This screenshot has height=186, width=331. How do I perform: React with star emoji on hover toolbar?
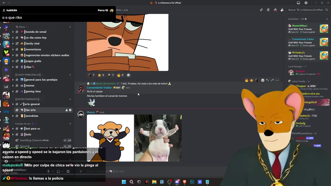click(252, 80)
